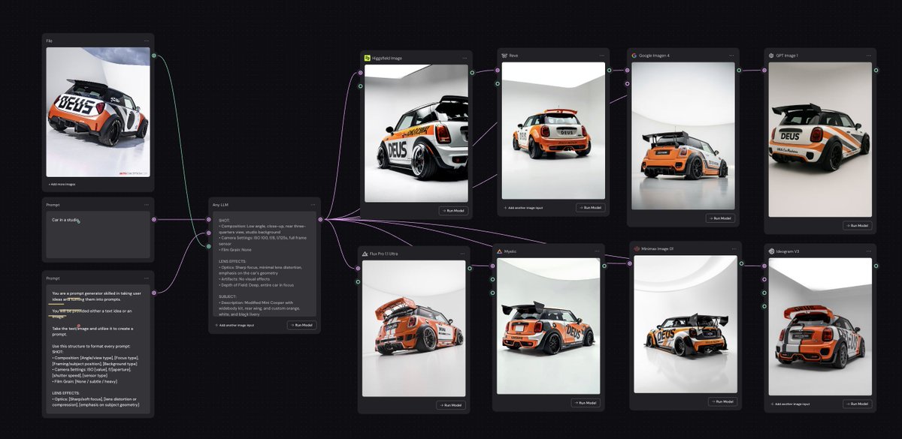
Task: Click the Any LLM node output port
Action: click(x=321, y=219)
